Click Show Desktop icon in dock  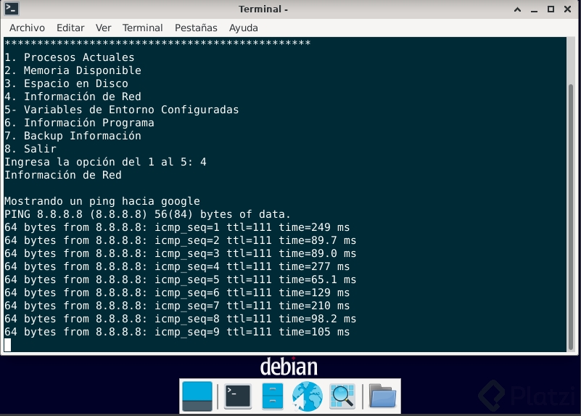(197, 396)
